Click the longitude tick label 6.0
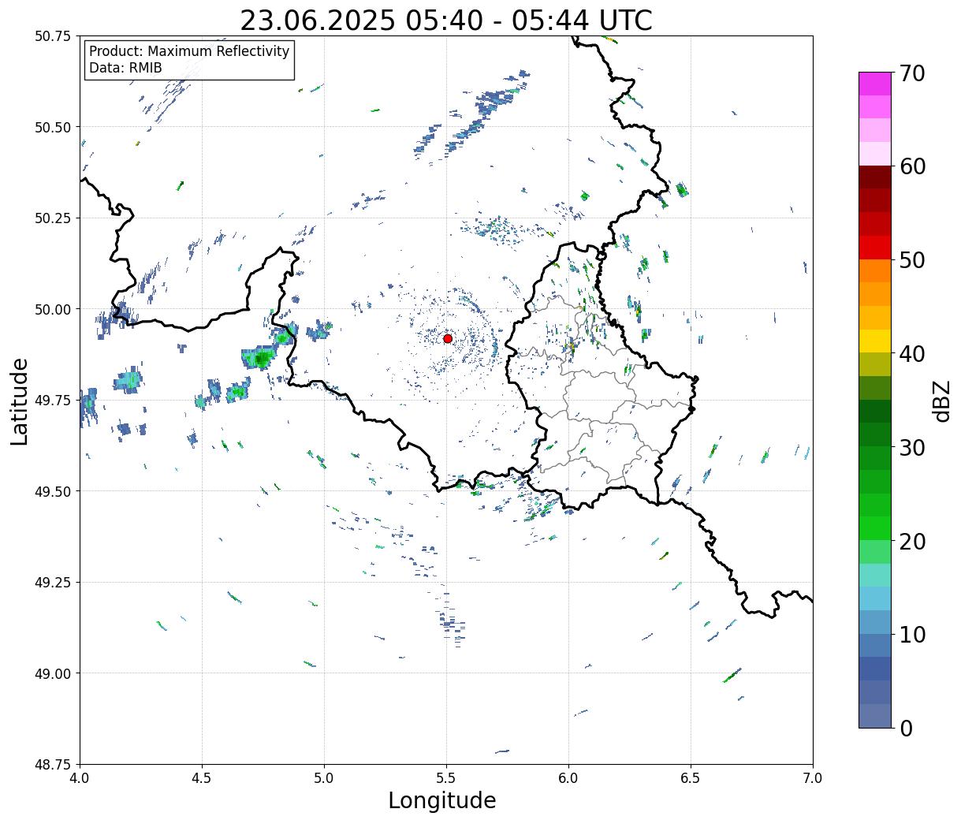The image size is (961, 820). [x=568, y=778]
